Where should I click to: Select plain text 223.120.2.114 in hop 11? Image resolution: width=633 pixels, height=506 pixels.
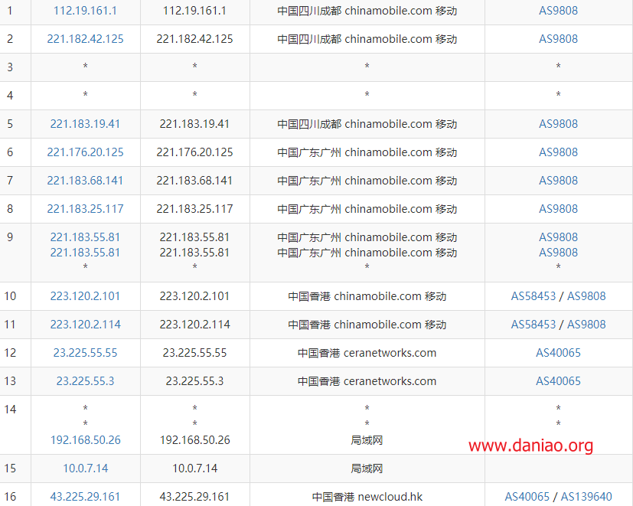[194, 325]
